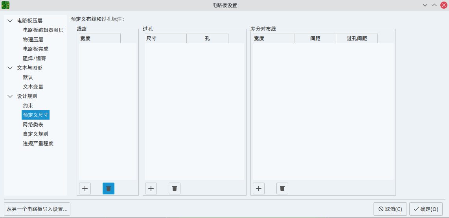
Task: Click 从另一个电路板导入设置 button
Action: coord(37,209)
